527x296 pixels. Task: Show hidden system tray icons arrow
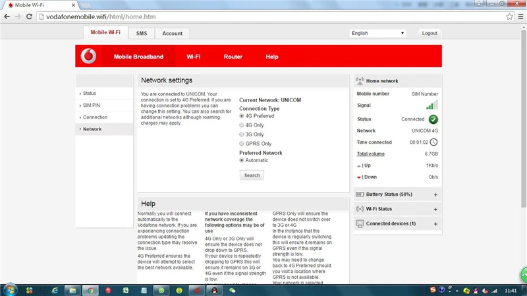[x=457, y=291]
